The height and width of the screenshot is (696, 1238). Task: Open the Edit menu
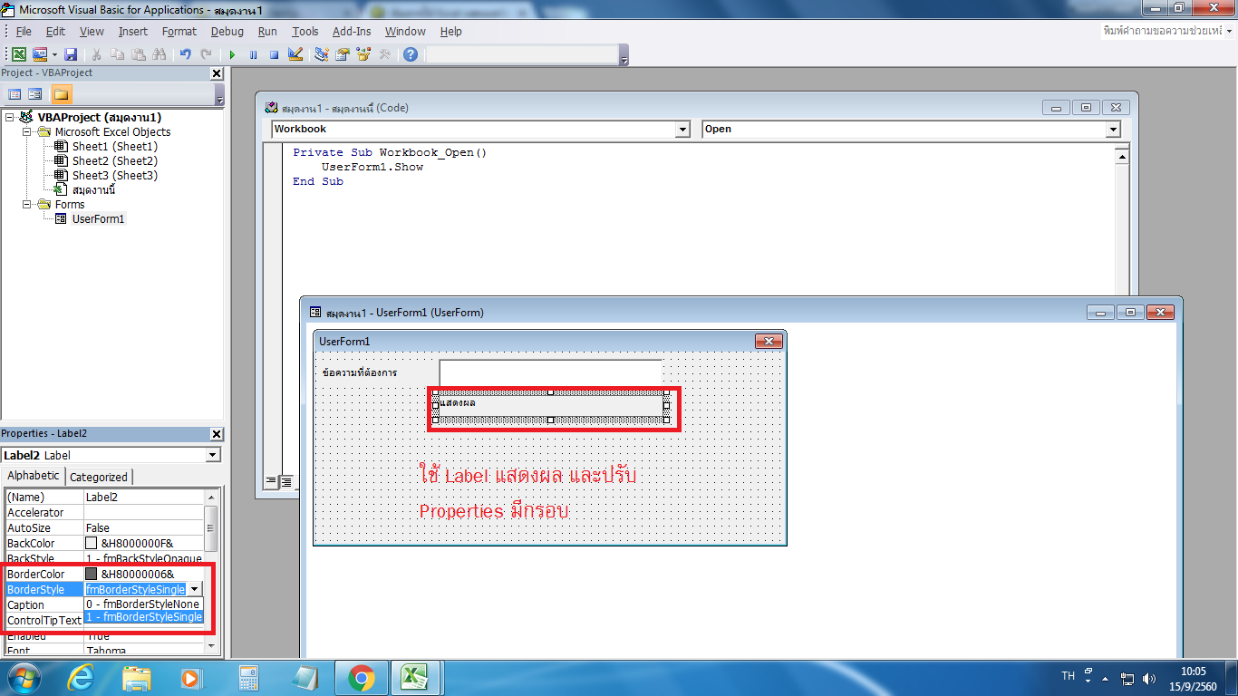[x=55, y=31]
